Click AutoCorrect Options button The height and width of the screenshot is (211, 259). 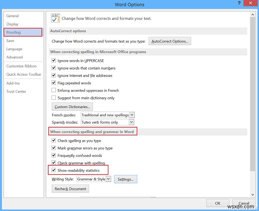pos(170,41)
